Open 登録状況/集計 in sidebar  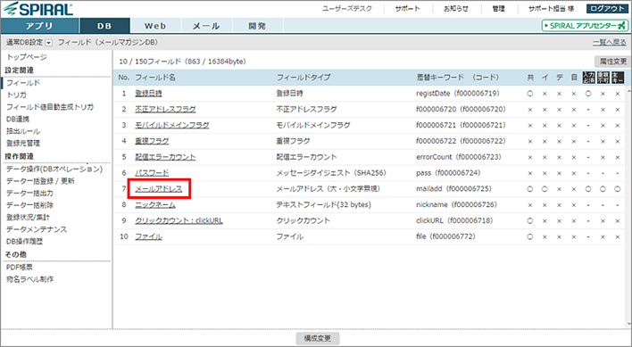click(x=28, y=218)
